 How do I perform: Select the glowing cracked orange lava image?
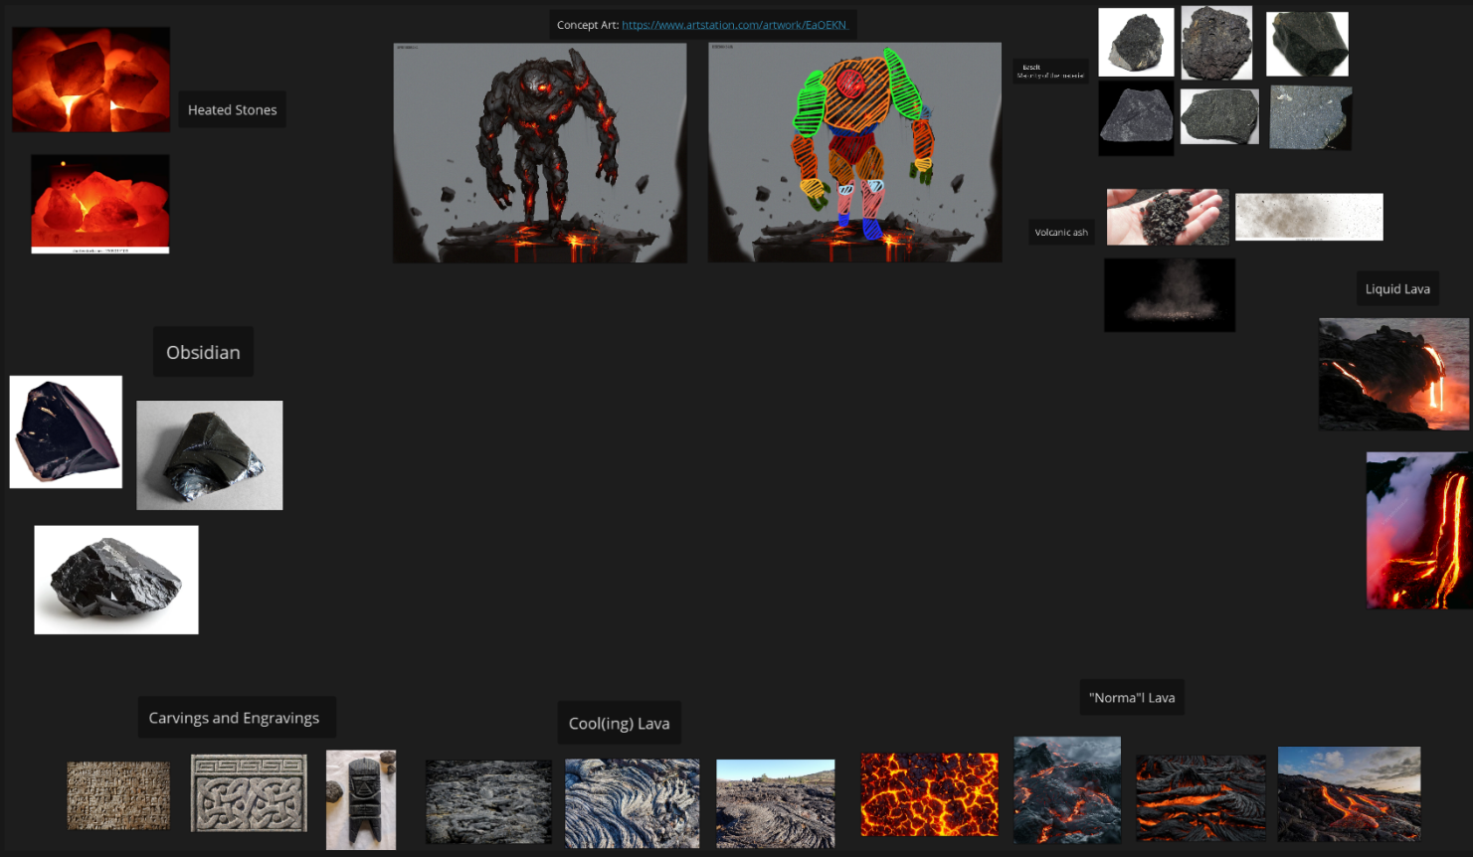click(929, 794)
